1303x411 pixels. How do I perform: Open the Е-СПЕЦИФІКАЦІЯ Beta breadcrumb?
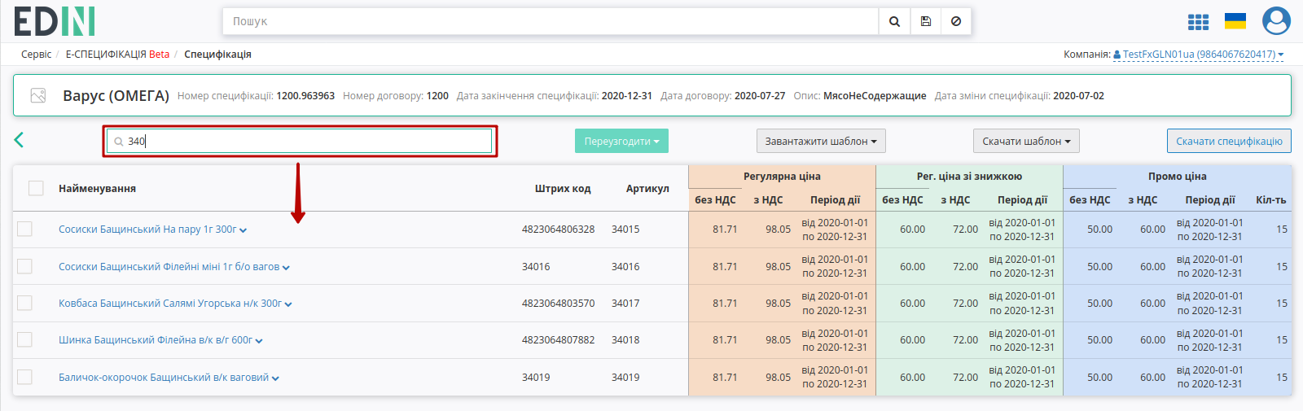(x=117, y=55)
